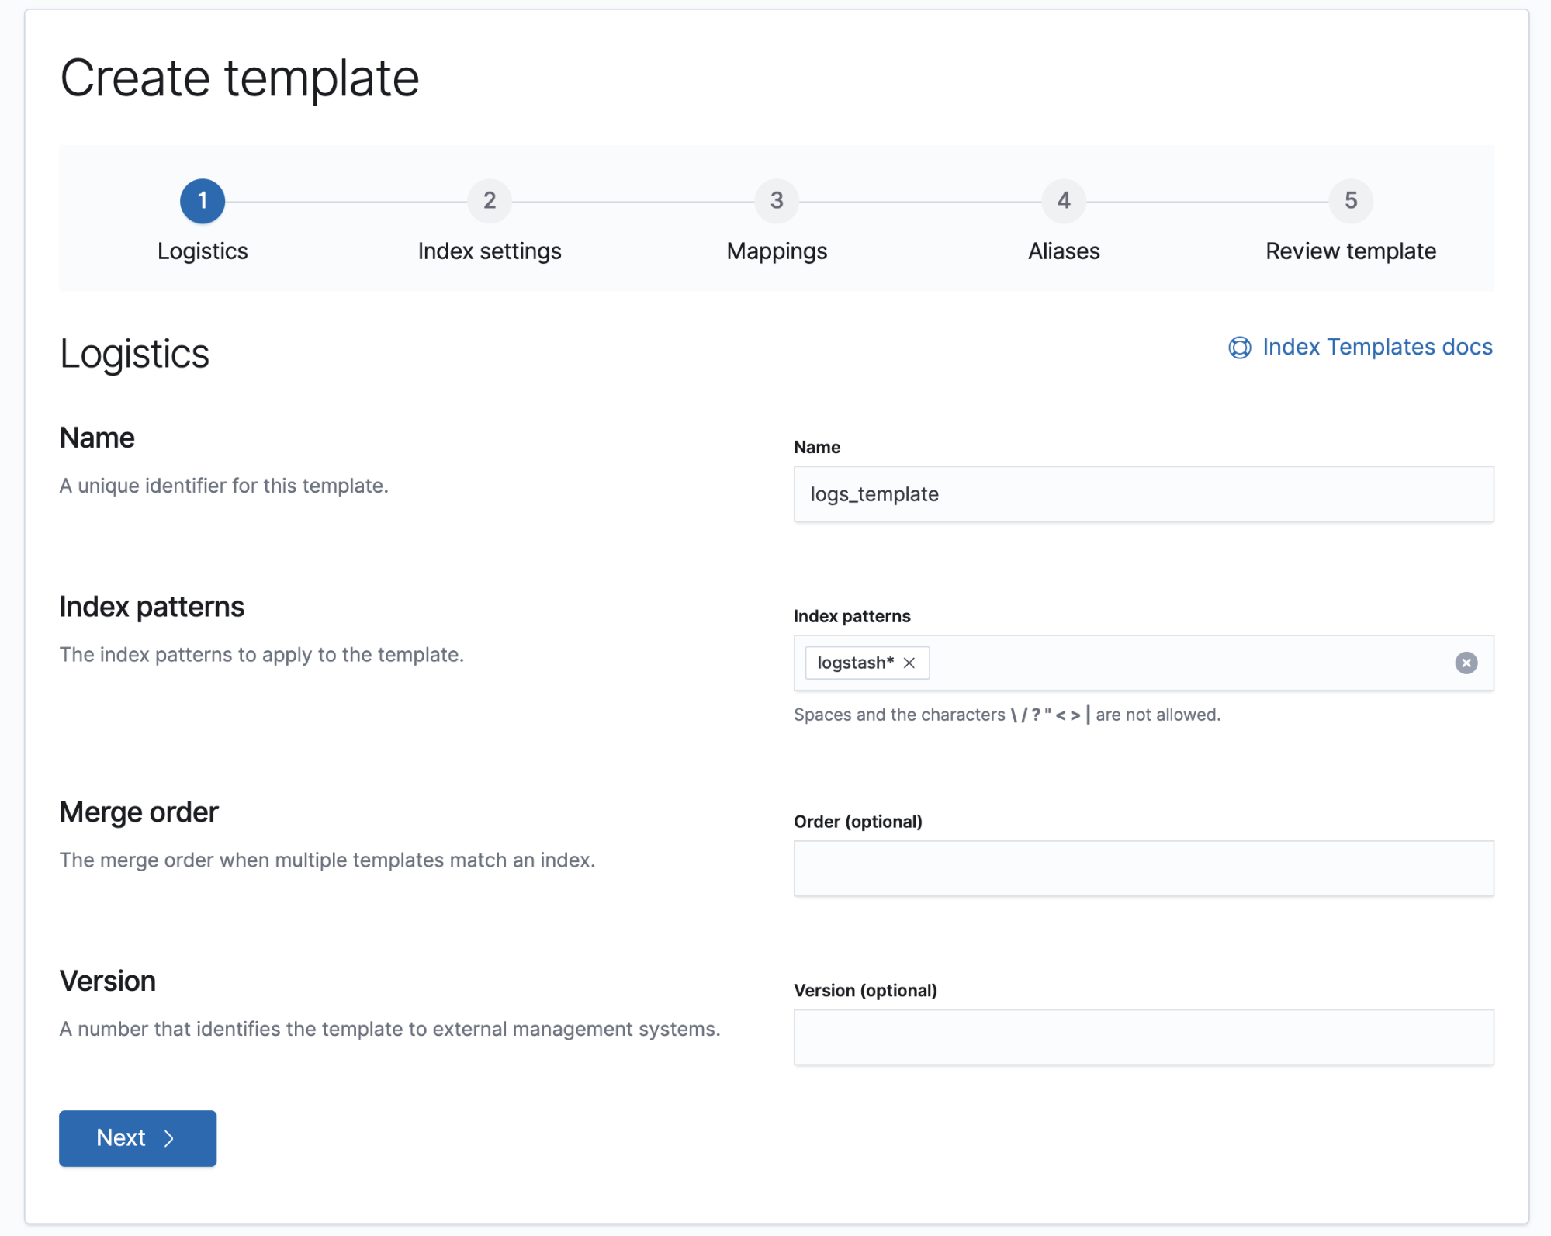
Task: Clear all index patterns using the circular X icon
Action: click(1466, 663)
